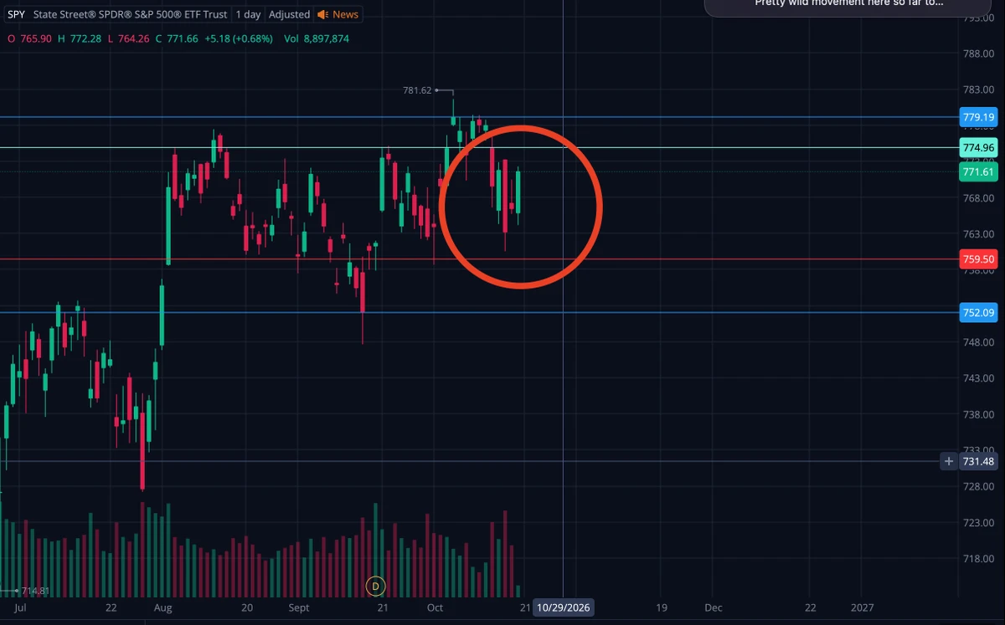Click the 774.96 teal price tag
This screenshot has height=625, width=1005.
click(x=978, y=148)
